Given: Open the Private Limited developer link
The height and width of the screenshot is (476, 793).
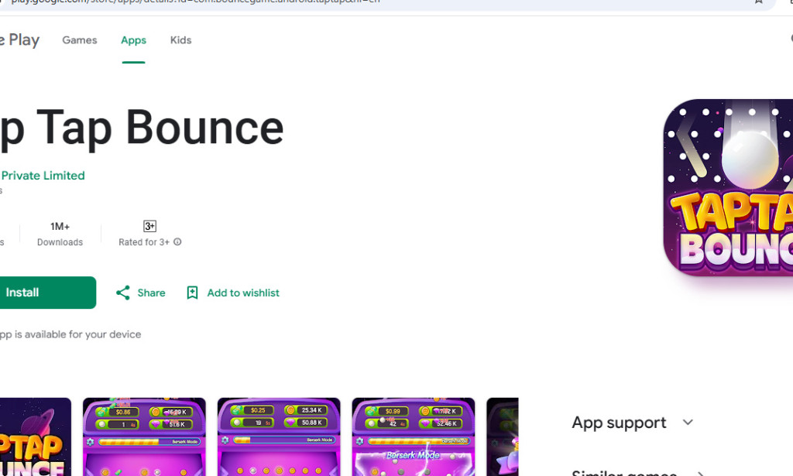Looking at the screenshot, I should pyautogui.click(x=43, y=176).
